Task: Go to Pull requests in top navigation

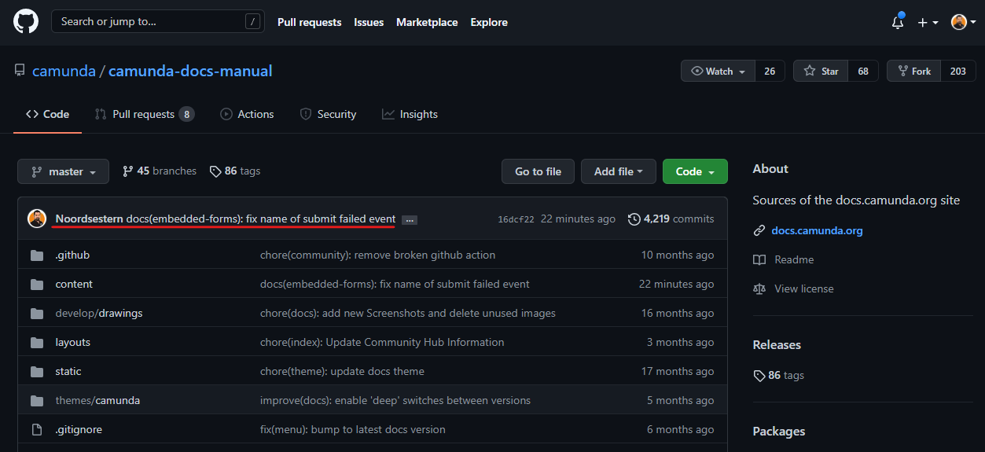Action: tap(310, 22)
